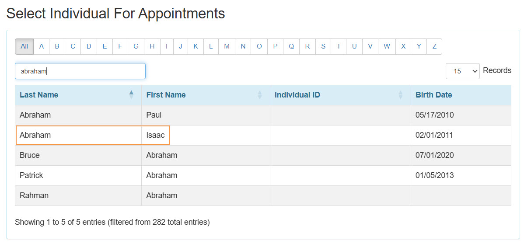The height and width of the screenshot is (244, 524).
Task: Select the Rahman Abraham row
Action: pyautogui.click(x=34, y=195)
